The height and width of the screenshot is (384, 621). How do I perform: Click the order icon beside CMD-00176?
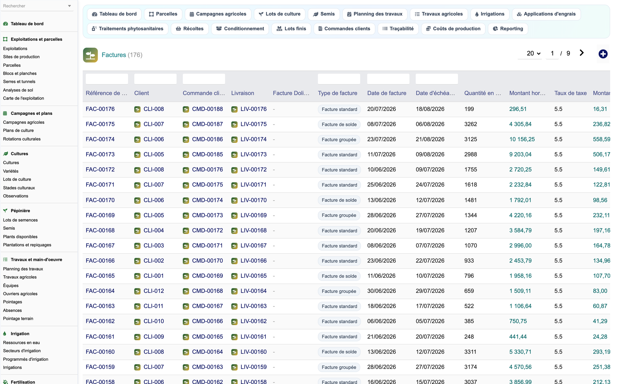point(186,170)
